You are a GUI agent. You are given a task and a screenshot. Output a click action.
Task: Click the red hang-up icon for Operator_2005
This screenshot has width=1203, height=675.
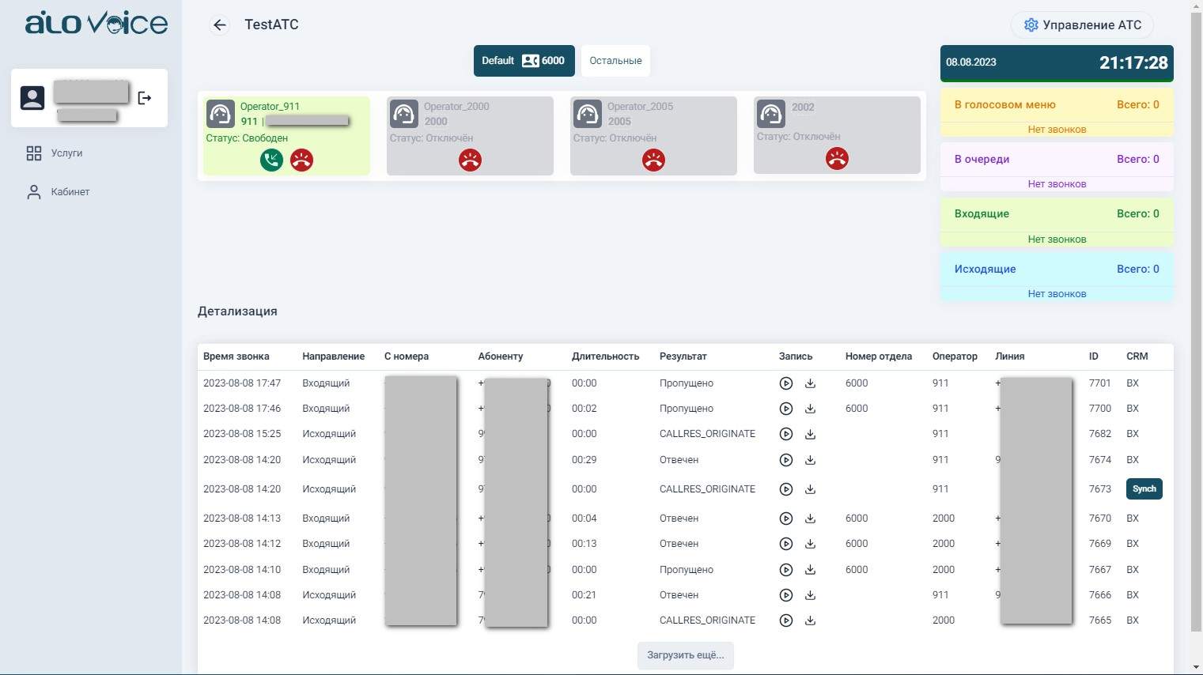click(x=653, y=160)
